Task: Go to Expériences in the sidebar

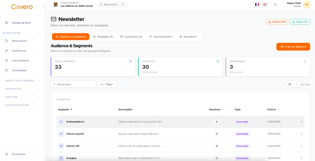Action: (x=19, y=51)
